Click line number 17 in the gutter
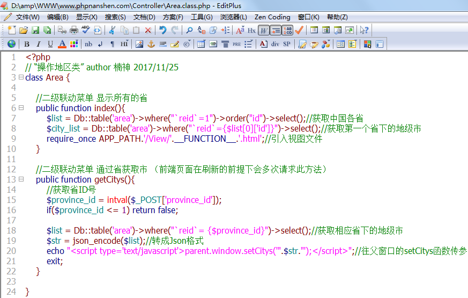Image resolution: width=468 pixels, height=298 pixels. [x=11, y=220]
